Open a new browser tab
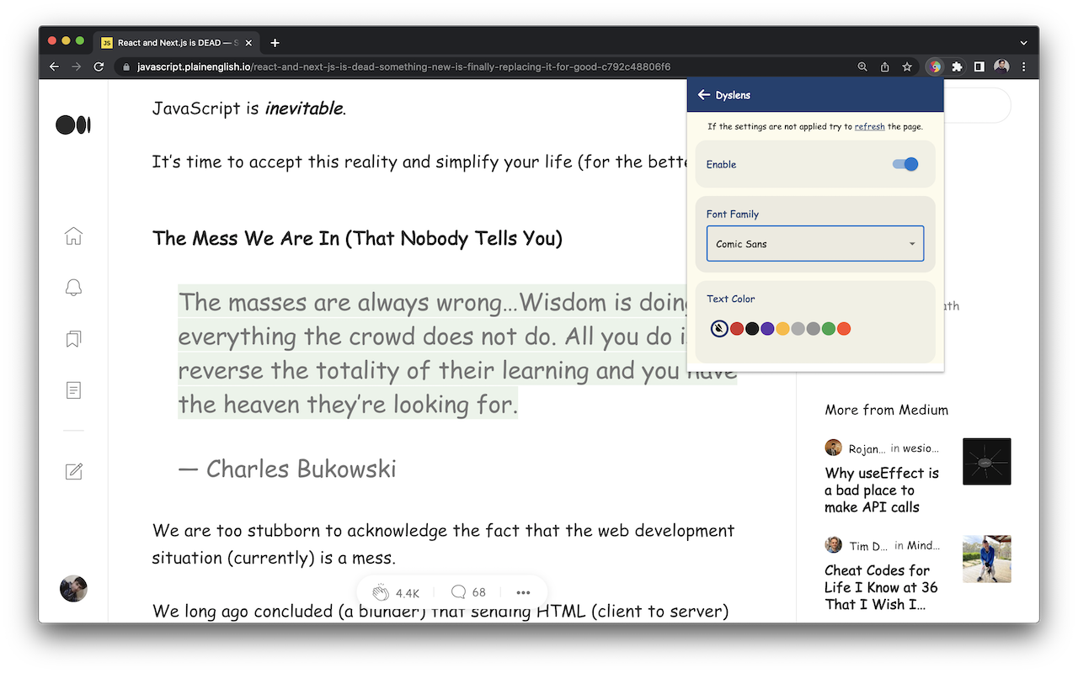Image resolution: width=1078 pixels, height=673 pixels. [275, 43]
